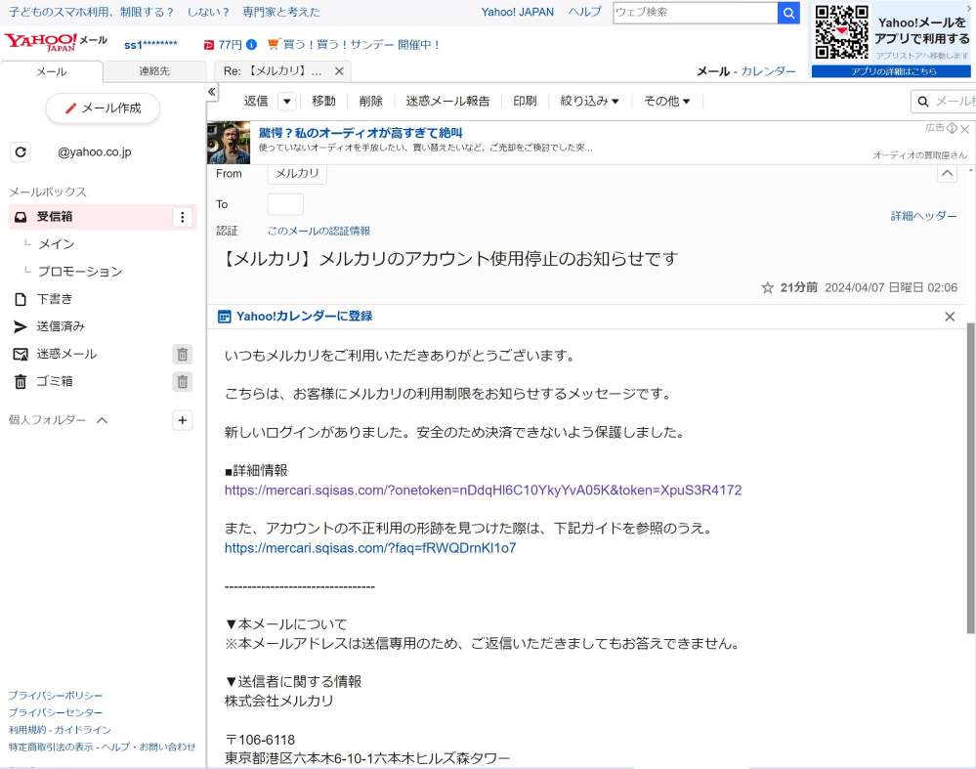Click the audio ad thumbnail image
Viewport: 976px width, 769px height.
pyautogui.click(x=229, y=143)
